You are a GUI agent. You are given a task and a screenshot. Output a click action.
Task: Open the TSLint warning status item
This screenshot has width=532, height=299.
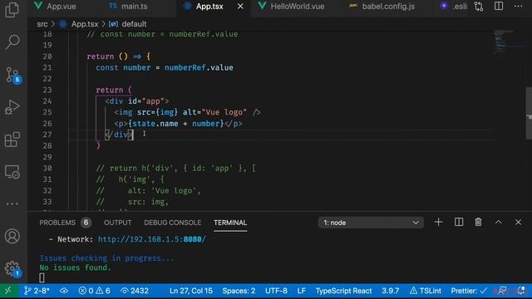(x=426, y=291)
